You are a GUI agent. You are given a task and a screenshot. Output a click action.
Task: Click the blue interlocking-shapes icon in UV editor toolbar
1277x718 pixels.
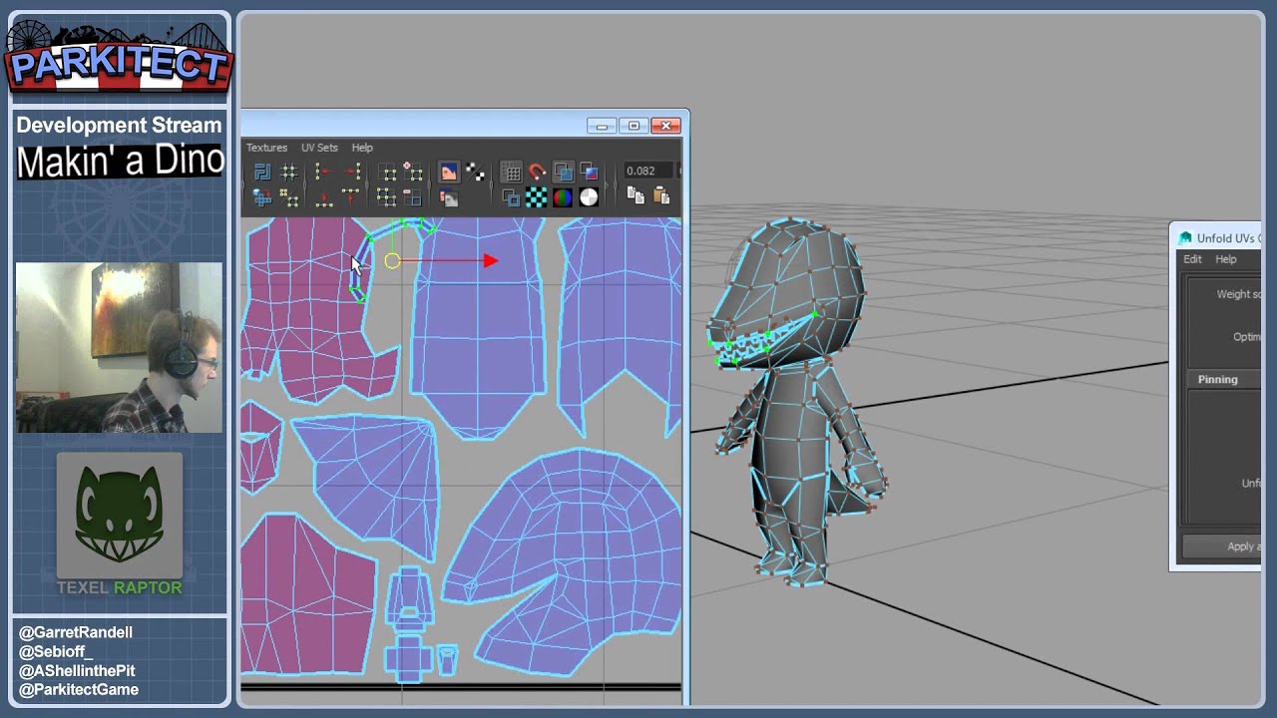tap(262, 173)
